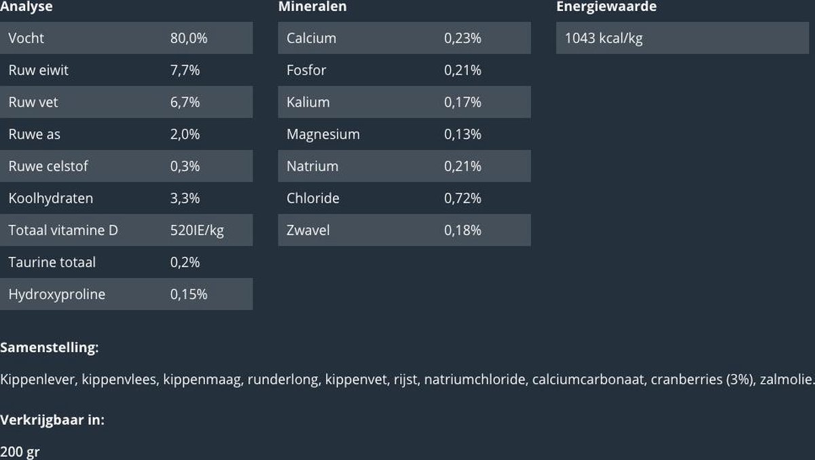The image size is (815, 460).
Task: Select the Vocht 80,0% row
Action: click(126, 38)
